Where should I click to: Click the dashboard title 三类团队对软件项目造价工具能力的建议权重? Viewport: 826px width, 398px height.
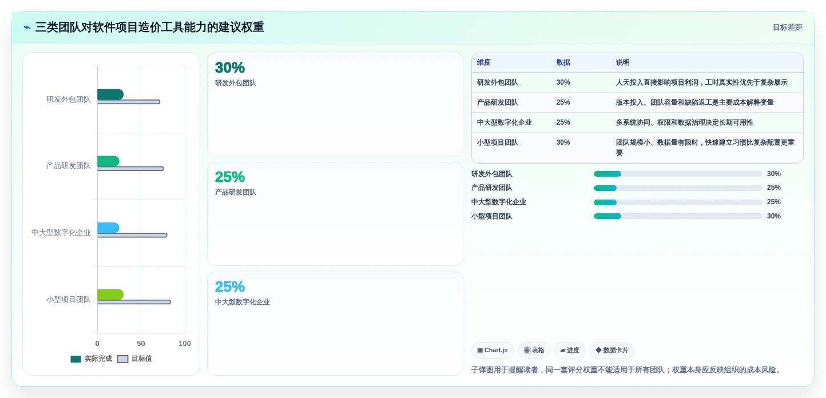point(150,27)
